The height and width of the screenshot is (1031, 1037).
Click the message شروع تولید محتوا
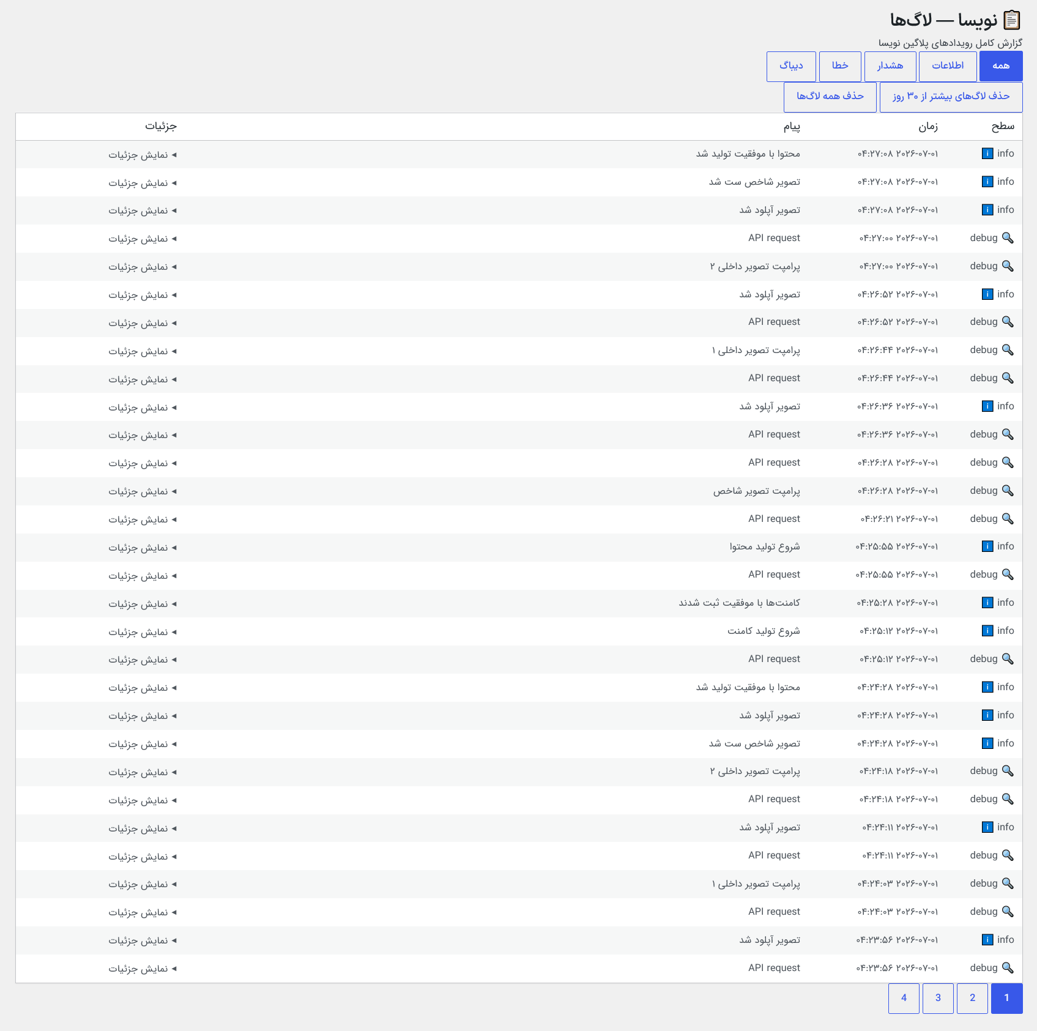tap(765, 546)
